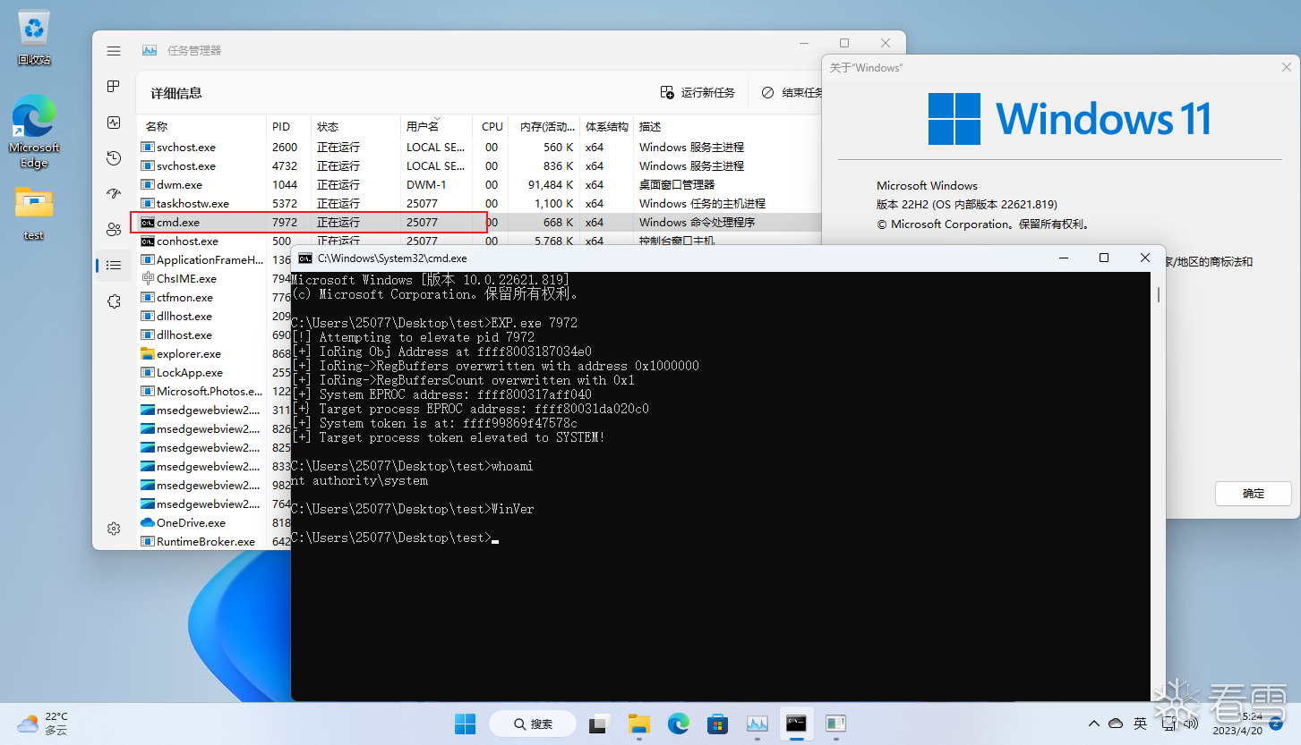This screenshot has height=745, width=1301.
Task: Click the winver taskbar icon
Action: pyautogui.click(x=835, y=723)
